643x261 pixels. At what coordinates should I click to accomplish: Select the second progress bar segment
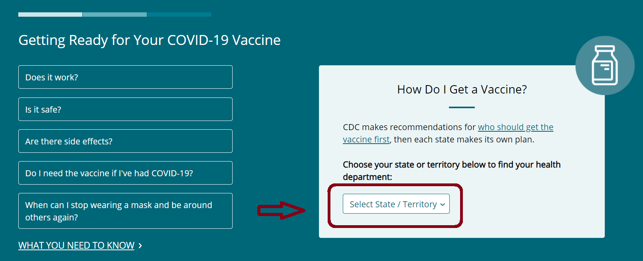115,15
